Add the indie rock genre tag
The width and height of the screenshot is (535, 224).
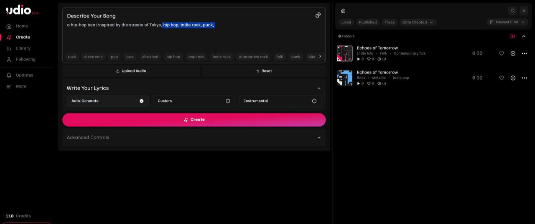click(x=222, y=57)
